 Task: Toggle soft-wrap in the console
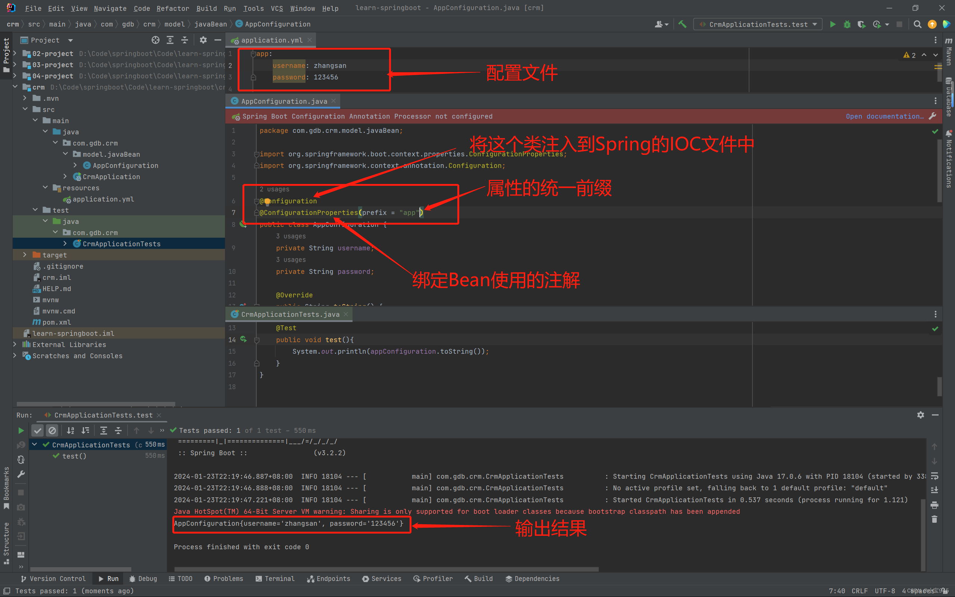point(934,476)
